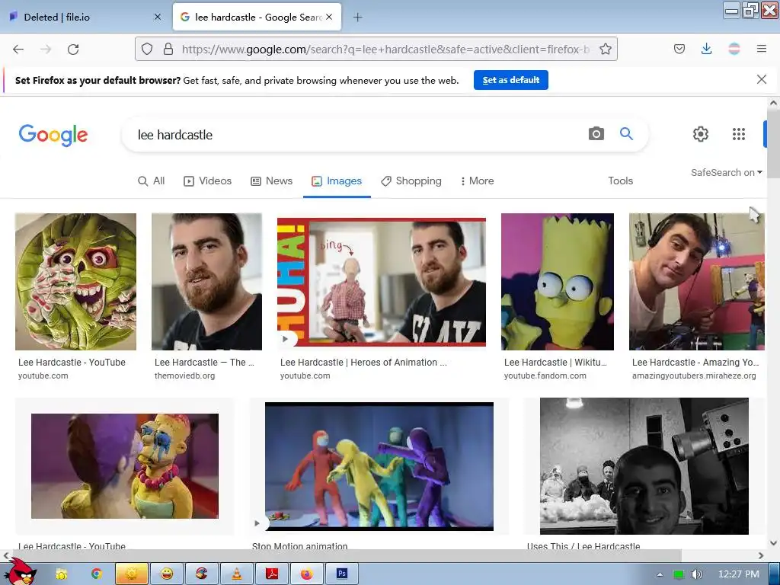This screenshot has height=585, width=780.
Task: Switch to the Deleted file.io tab
Action: click(x=85, y=17)
